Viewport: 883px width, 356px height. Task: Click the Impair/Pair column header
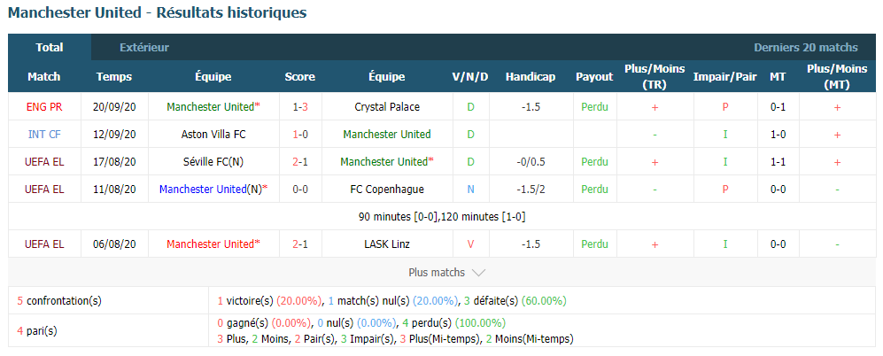tap(724, 77)
